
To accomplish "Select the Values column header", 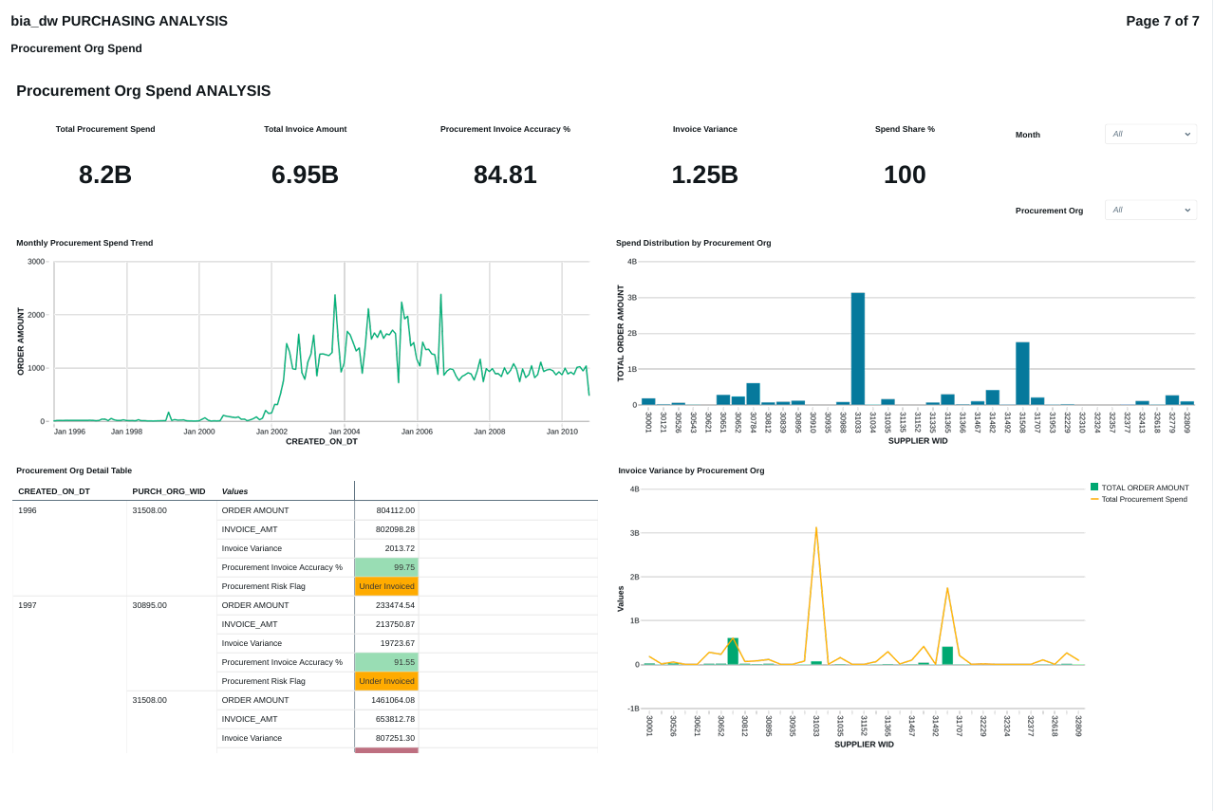I will 234,491.
